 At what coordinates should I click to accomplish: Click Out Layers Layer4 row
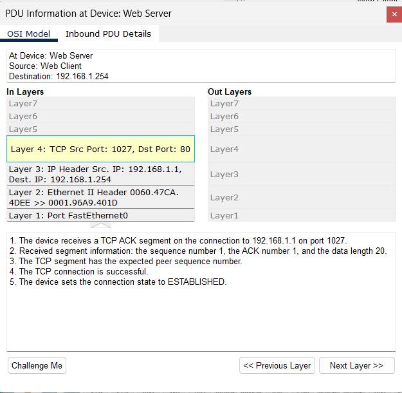pos(302,149)
